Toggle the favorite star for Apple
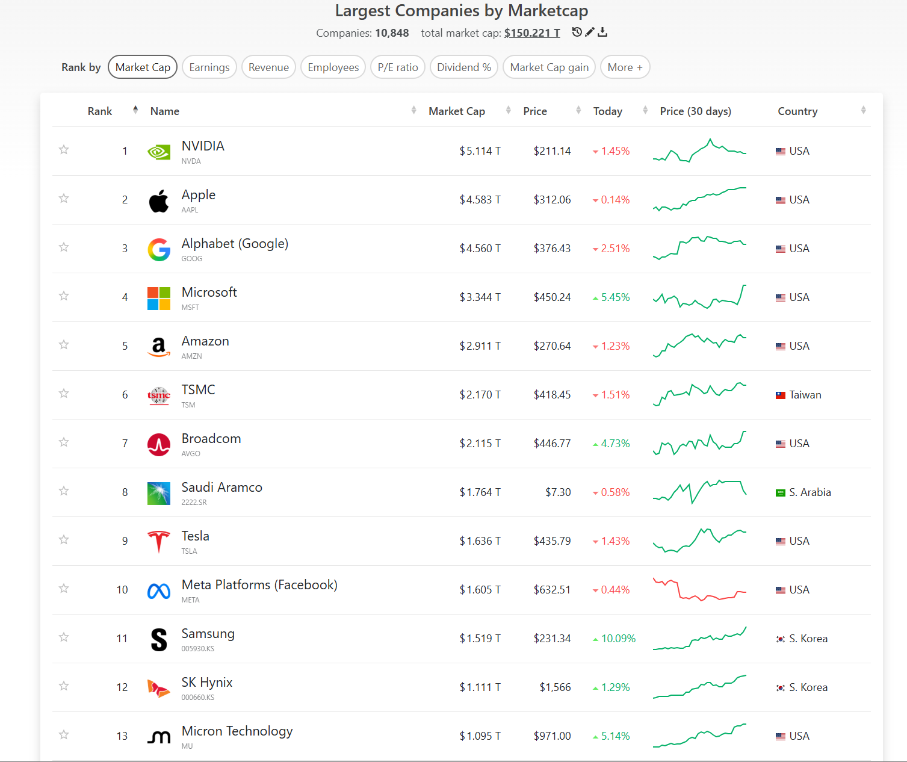The height and width of the screenshot is (762, 907). click(x=64, y=199)
